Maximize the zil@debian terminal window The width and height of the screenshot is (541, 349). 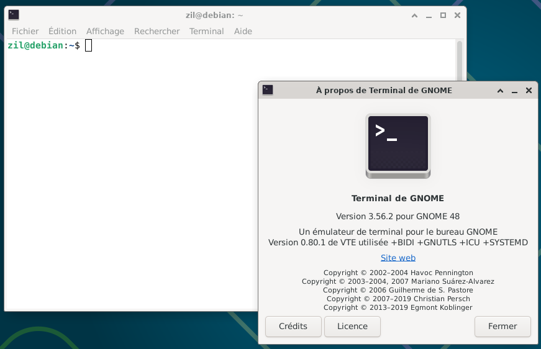[443, 16]
